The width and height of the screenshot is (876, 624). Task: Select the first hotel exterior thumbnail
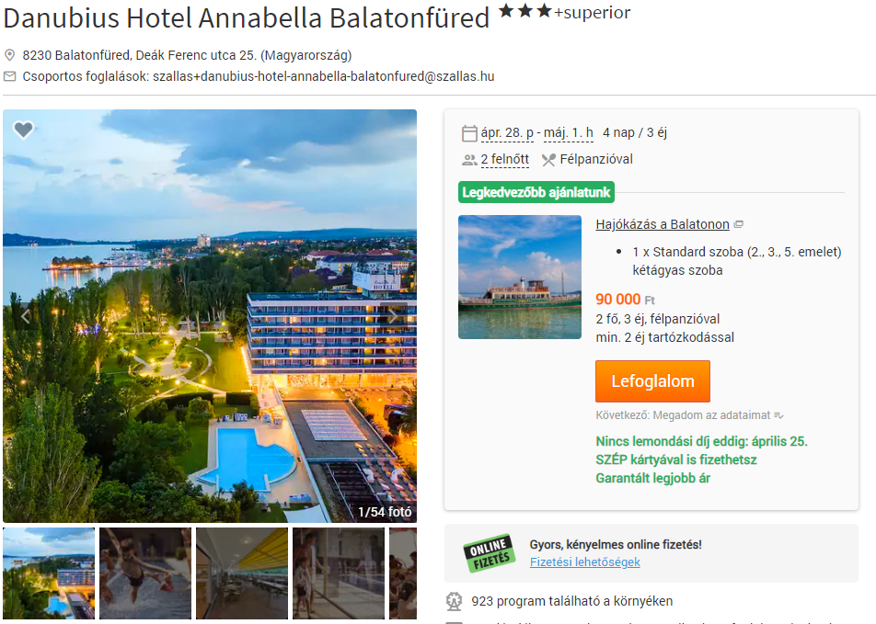tap(49, 573)
